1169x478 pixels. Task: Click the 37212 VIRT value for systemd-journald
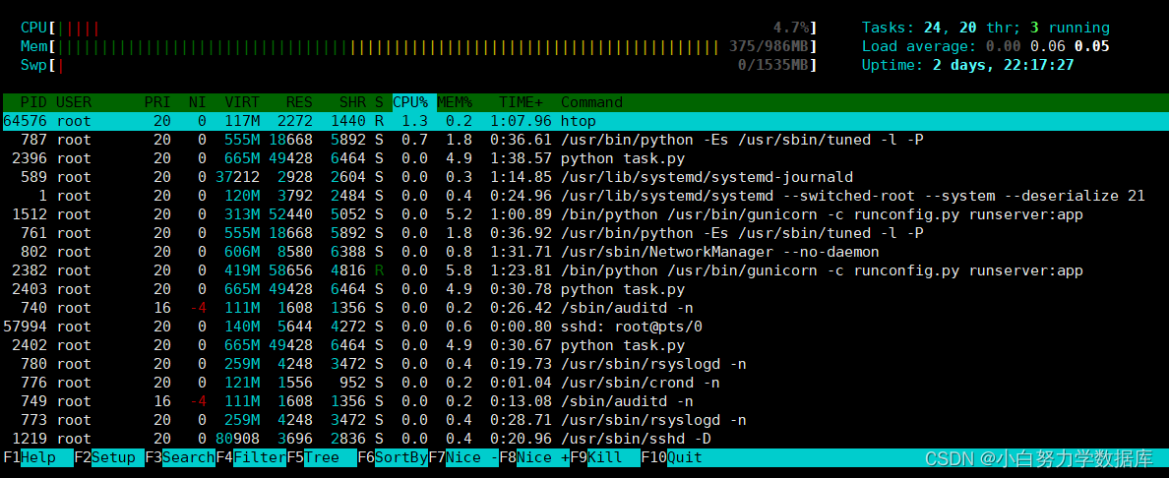pyautogui.click(x=237, y=177)
